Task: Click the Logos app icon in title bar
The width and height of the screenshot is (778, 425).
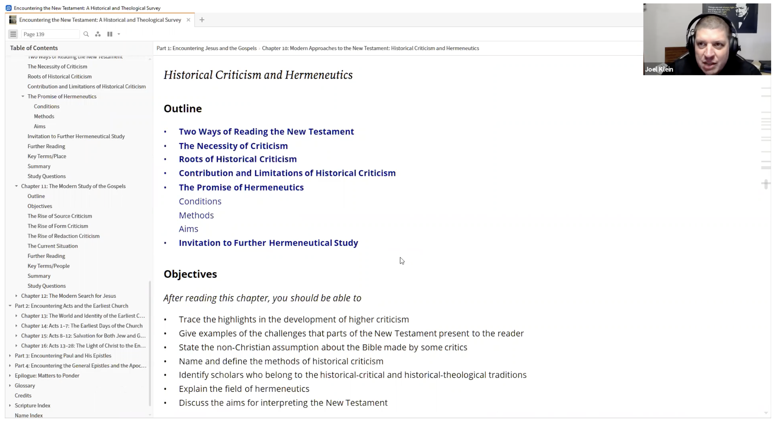Action: pos(9,8)
